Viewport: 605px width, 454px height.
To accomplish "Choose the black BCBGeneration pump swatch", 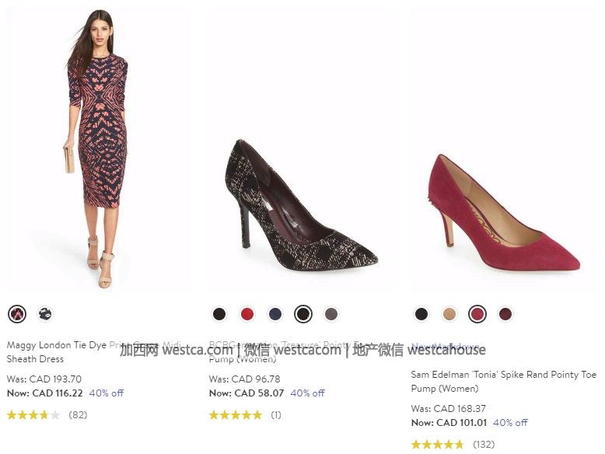I will pos(219,313).
